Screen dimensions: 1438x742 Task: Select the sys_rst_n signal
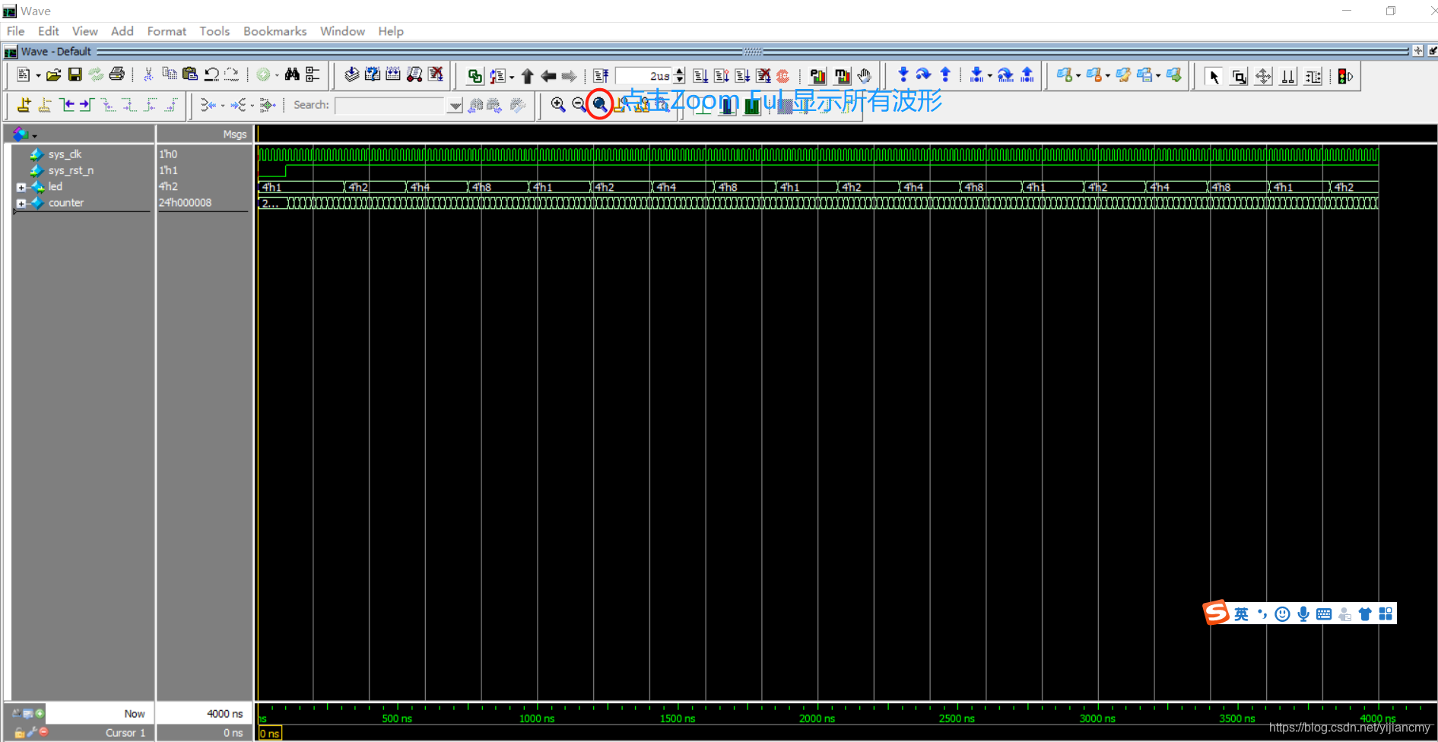[x=71, y=170]
